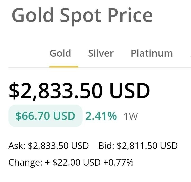Click the bold USD after main price
The image size is (191, 182).
130,91
